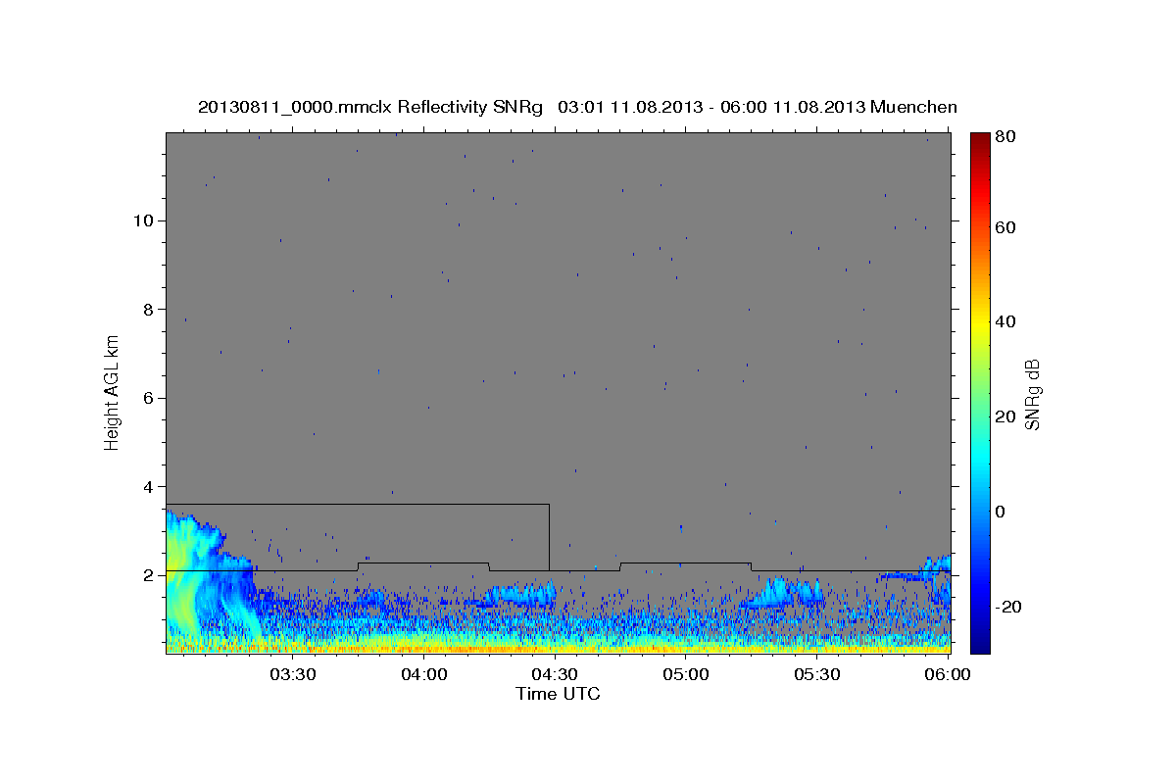Click the 03:30 time tick label
The width and height of the screenshot is (1176, 784).
[292, 675]
